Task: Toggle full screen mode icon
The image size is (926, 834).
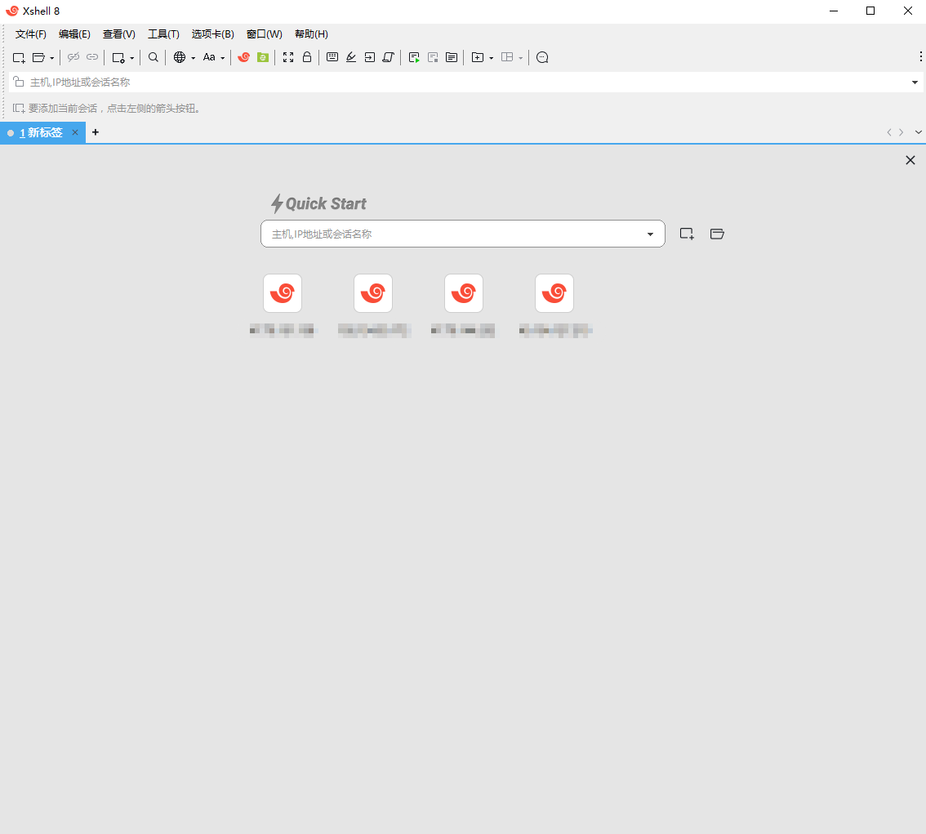Action: point(288,57)
